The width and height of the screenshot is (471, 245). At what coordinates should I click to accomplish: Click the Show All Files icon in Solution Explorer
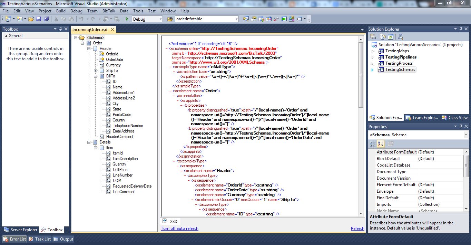click(383, 37)
